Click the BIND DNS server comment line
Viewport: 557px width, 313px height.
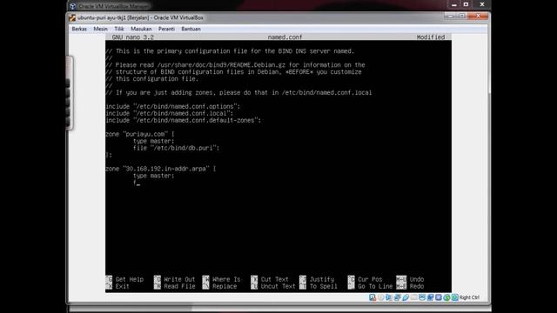(230, 51)
